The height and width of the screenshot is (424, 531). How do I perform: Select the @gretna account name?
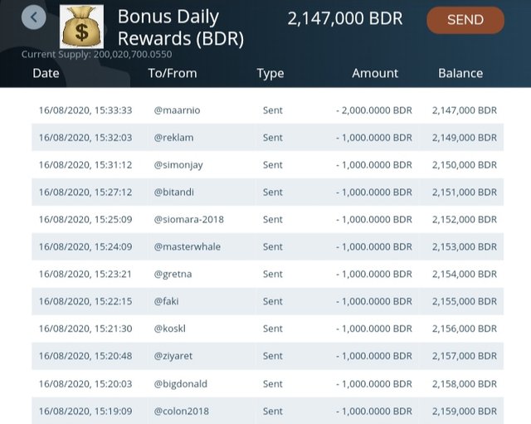[173, 274]
